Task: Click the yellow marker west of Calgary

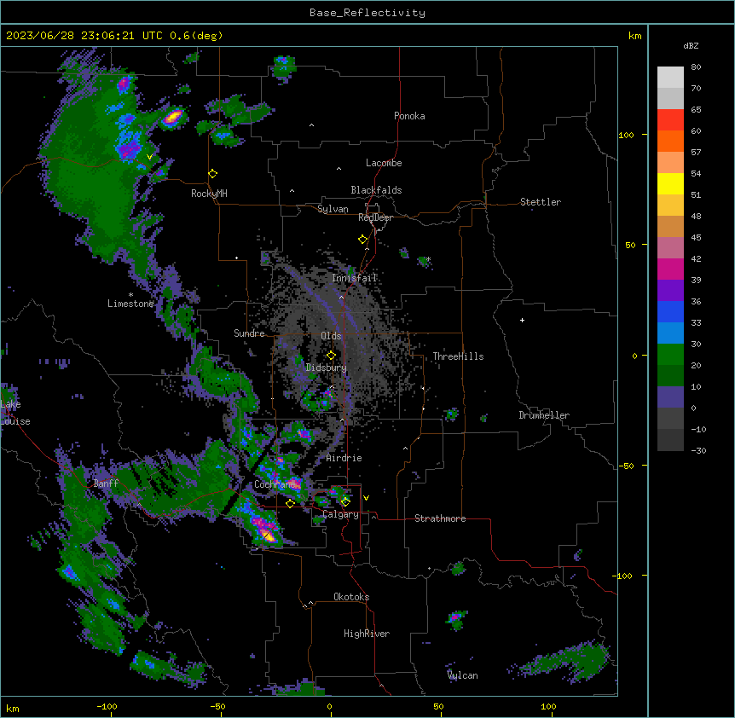Action: (x=290, y=503)
